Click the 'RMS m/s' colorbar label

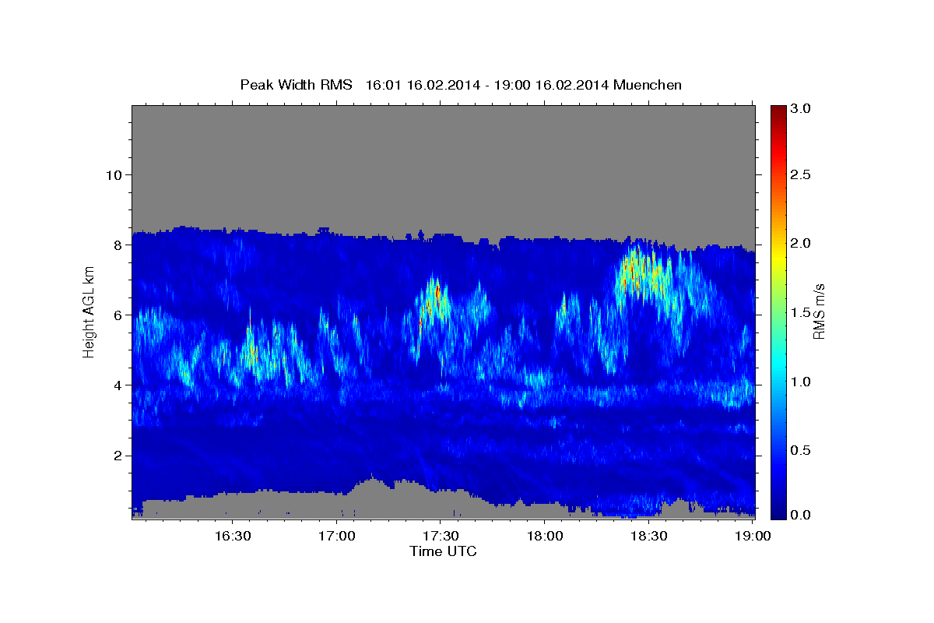[818, 311]
